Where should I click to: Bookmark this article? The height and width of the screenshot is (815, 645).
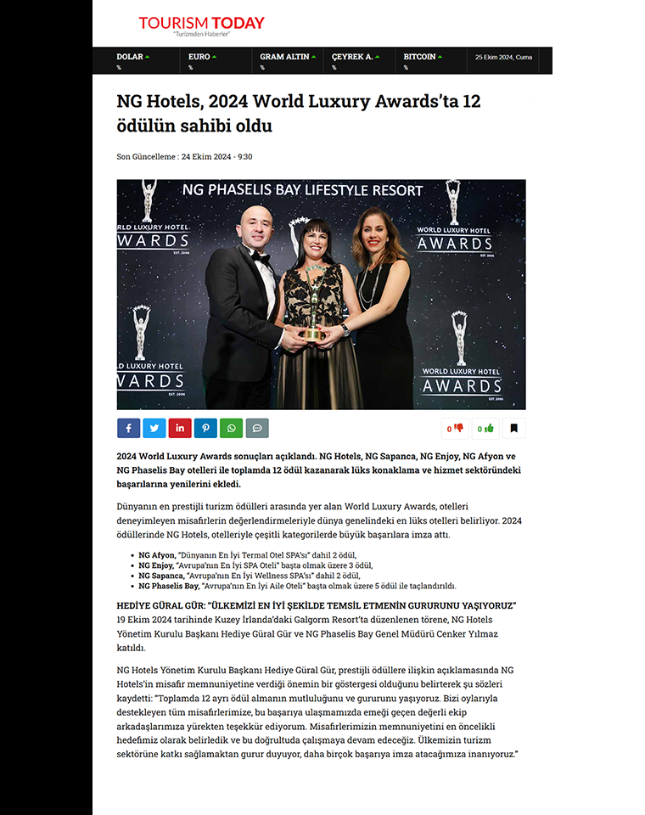point(514,428)
